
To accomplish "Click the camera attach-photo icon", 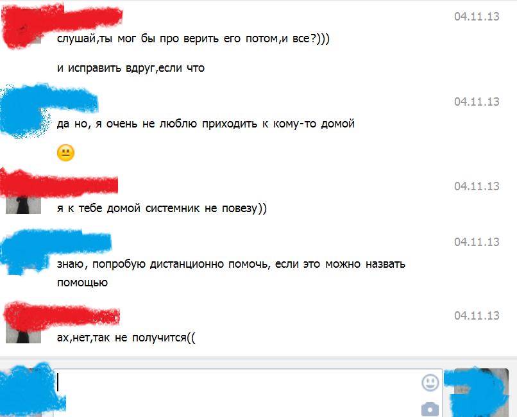I will (x=430, y=409).
